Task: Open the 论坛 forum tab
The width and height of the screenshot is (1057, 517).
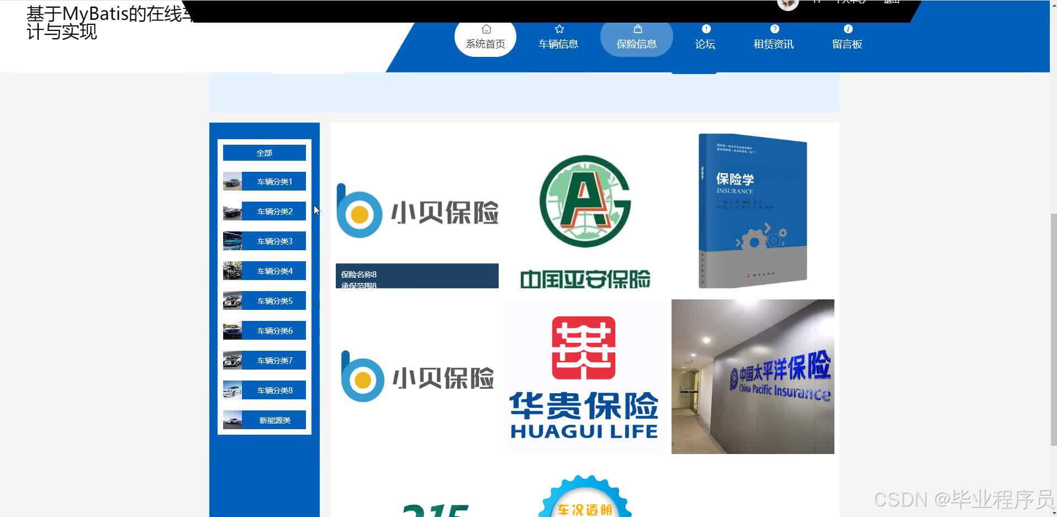Action: coord(705,38)
